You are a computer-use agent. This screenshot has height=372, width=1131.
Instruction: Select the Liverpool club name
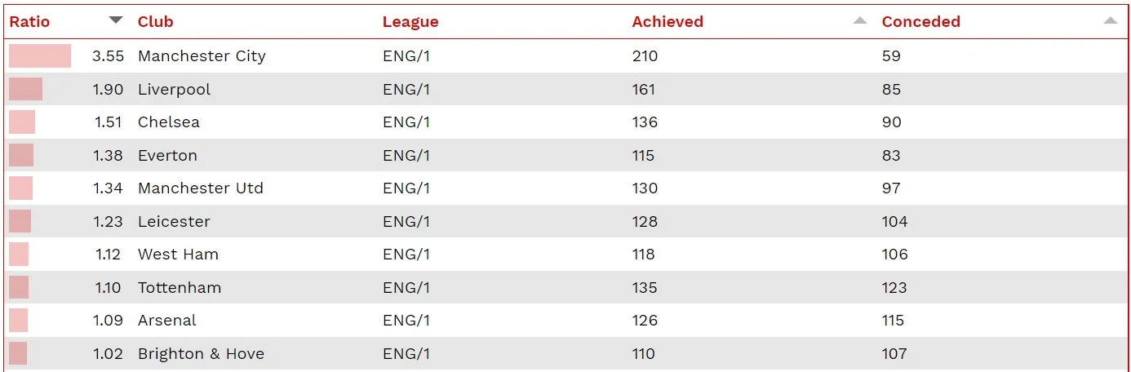(174, 90)
